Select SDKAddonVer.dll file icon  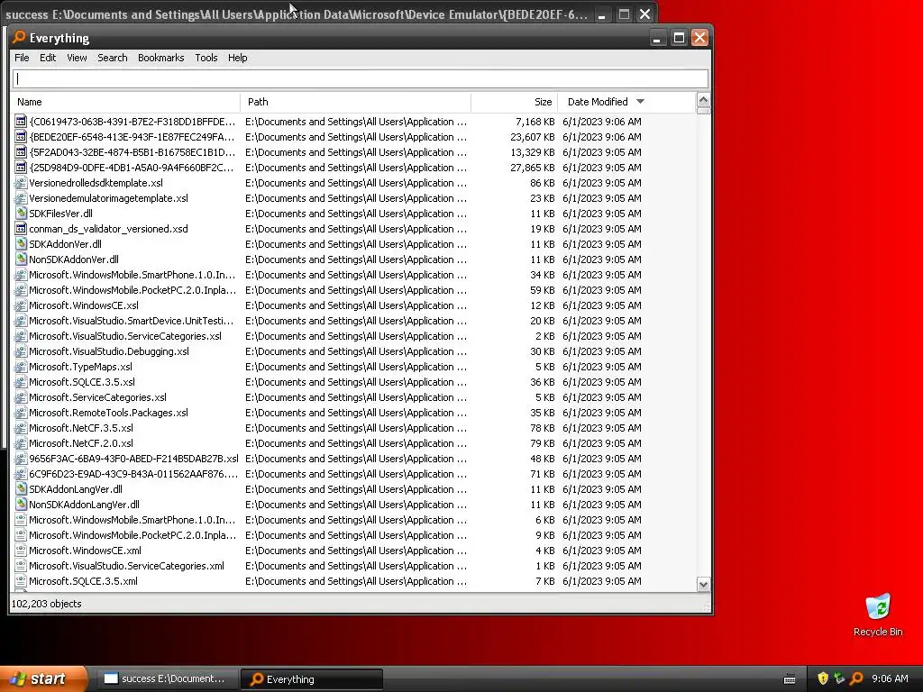(21, 244)
